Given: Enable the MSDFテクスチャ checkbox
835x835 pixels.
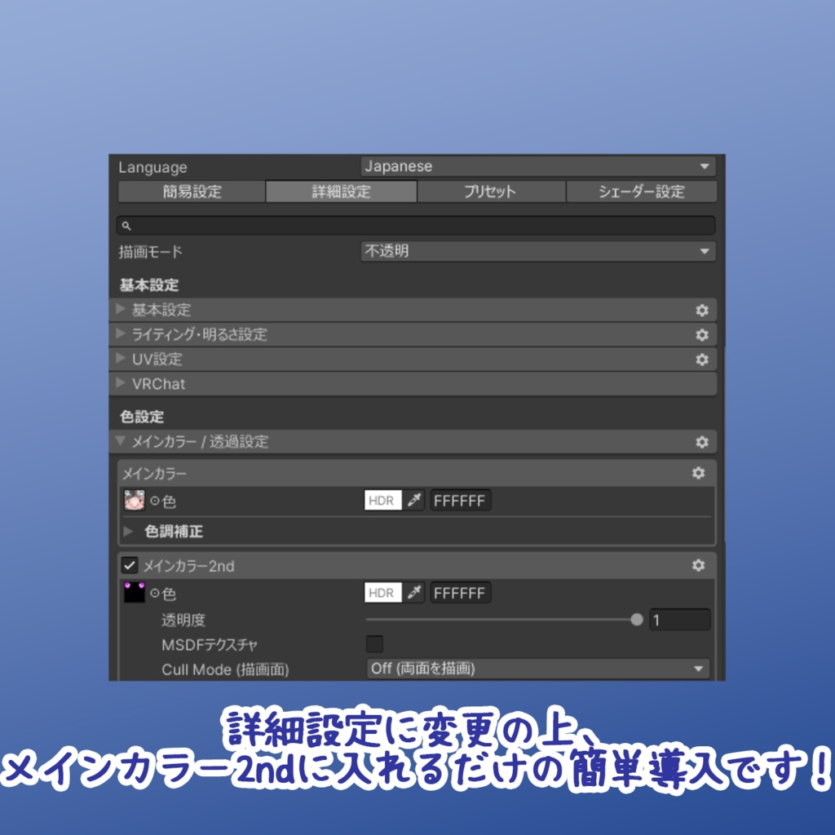Looking at the screenshot, I should pos(374,644).
